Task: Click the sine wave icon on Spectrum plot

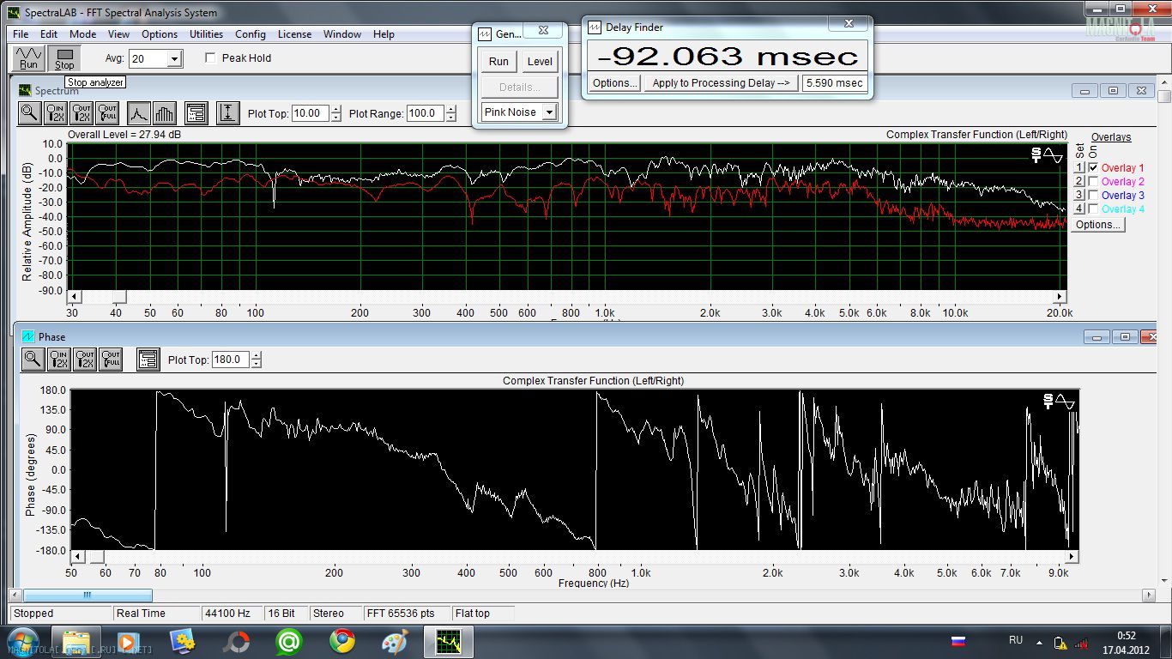Action: (x=1053, y=154)
